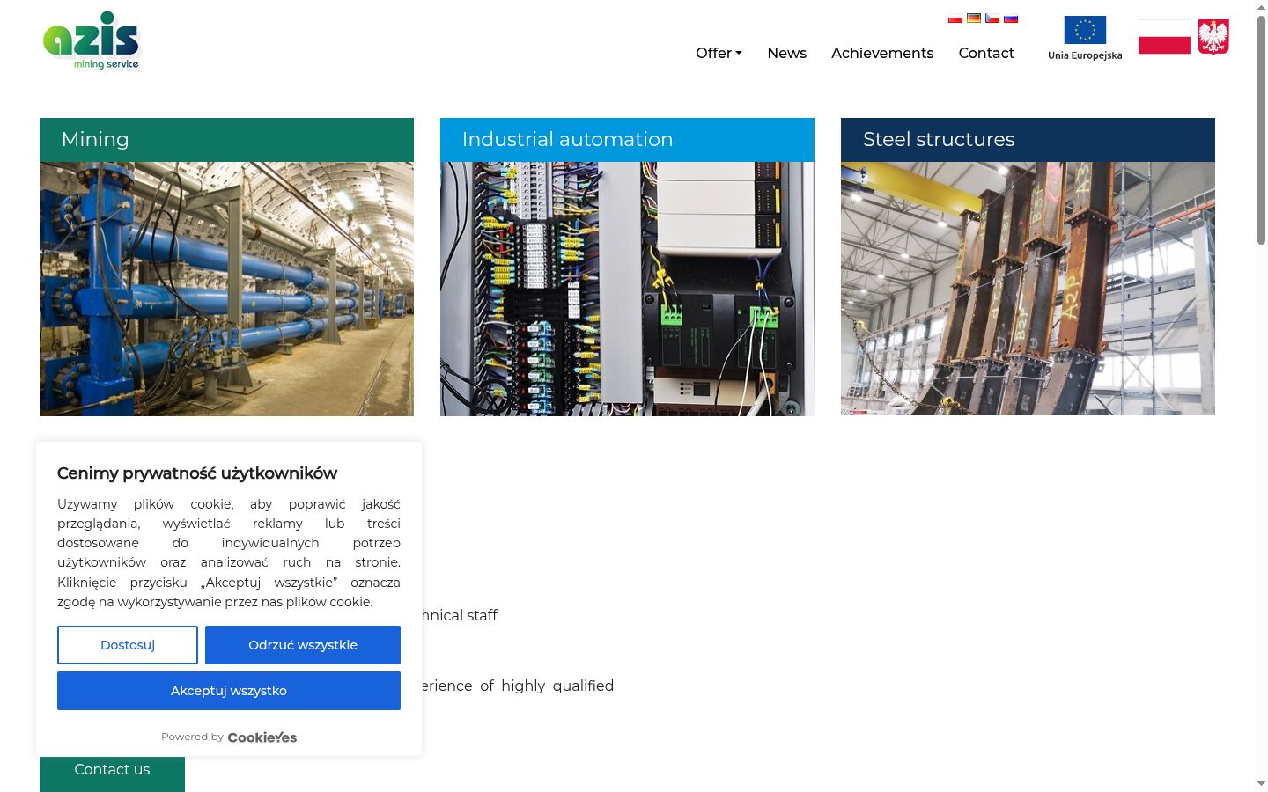Click the Unia Europejska EU flag logo
Image resolution: width=1268 pixels, height=792 pixels.
(1085, 38)
